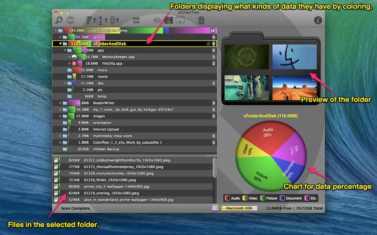Viewport: 377px width, 235px height.
Task: Click the zFolderAndDisk (116.0MB) chart title
Action: (x=270, y=116)
